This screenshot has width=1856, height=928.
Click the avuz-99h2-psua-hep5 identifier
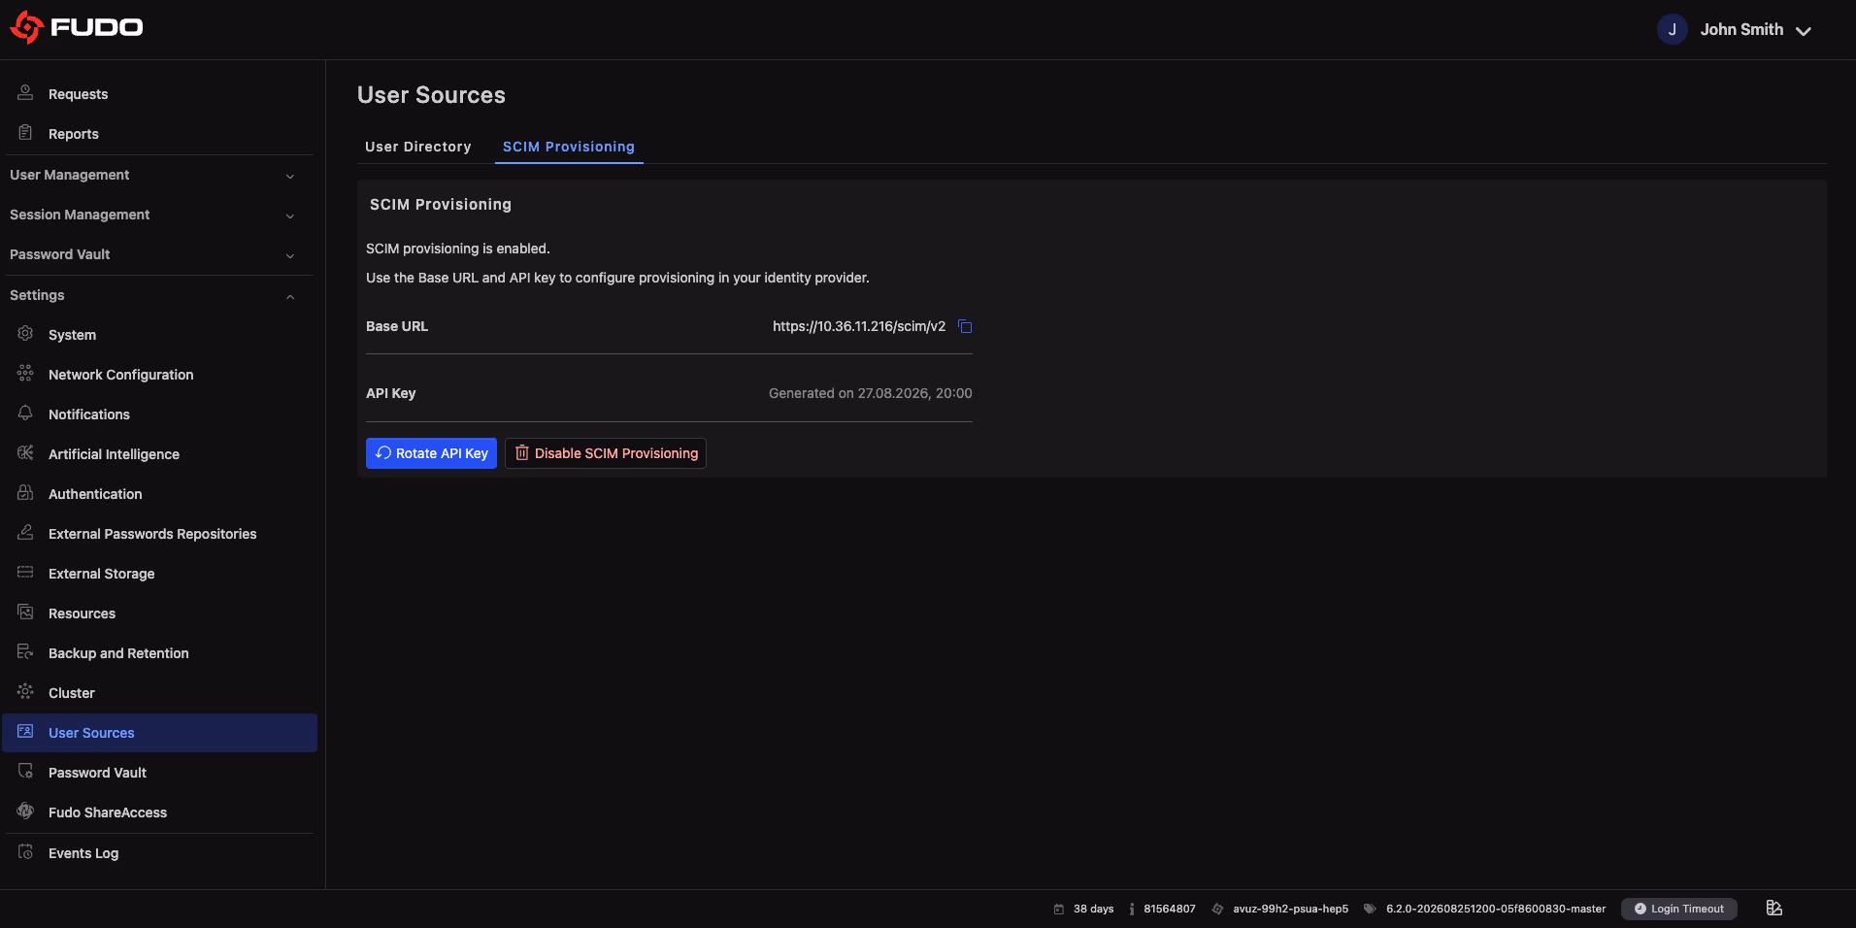click(1290, 909)
